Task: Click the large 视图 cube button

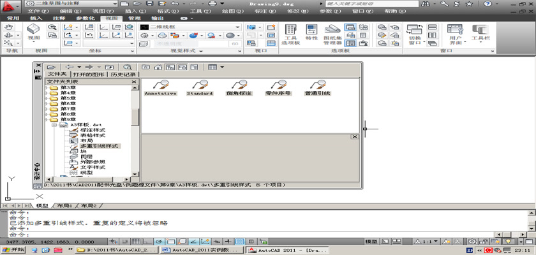Action: click(33, 33)
